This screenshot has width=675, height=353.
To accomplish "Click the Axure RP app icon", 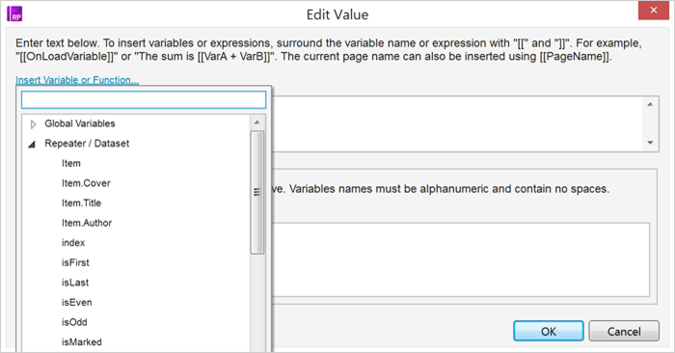I will [x=14, y=14].
